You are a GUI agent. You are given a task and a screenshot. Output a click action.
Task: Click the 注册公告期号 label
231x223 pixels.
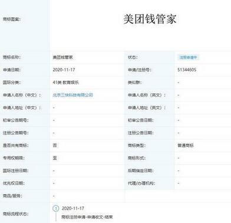[15, 133]
